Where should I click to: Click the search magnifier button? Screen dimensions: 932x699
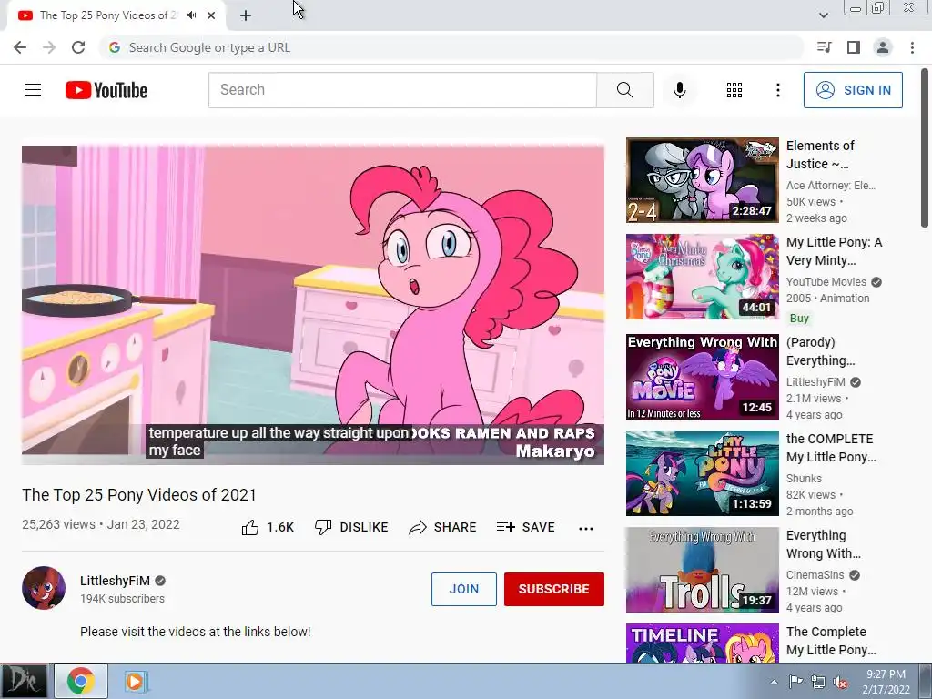624,90
